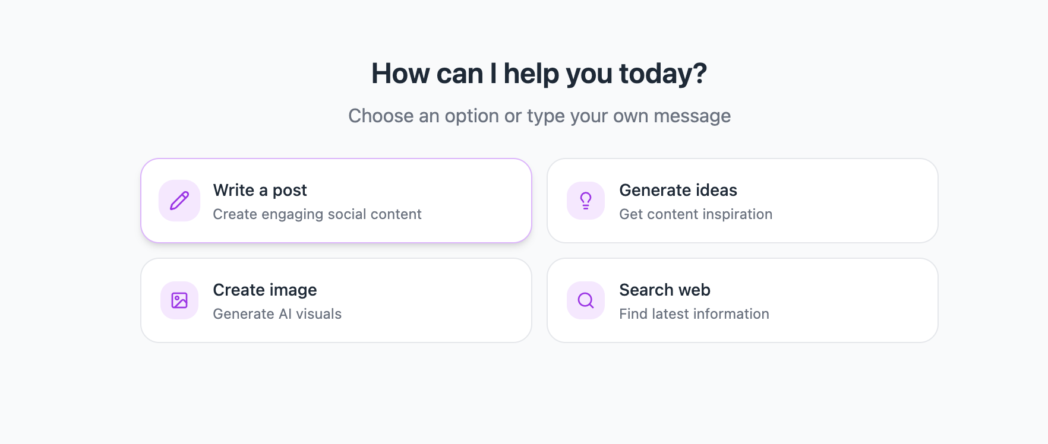Click the "Get content inspiration" subtitle
The width and height of the screenshot is (1048, 444).
click(x=695, y=214)
